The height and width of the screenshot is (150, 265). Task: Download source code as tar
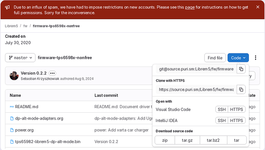tap(237, 140)
